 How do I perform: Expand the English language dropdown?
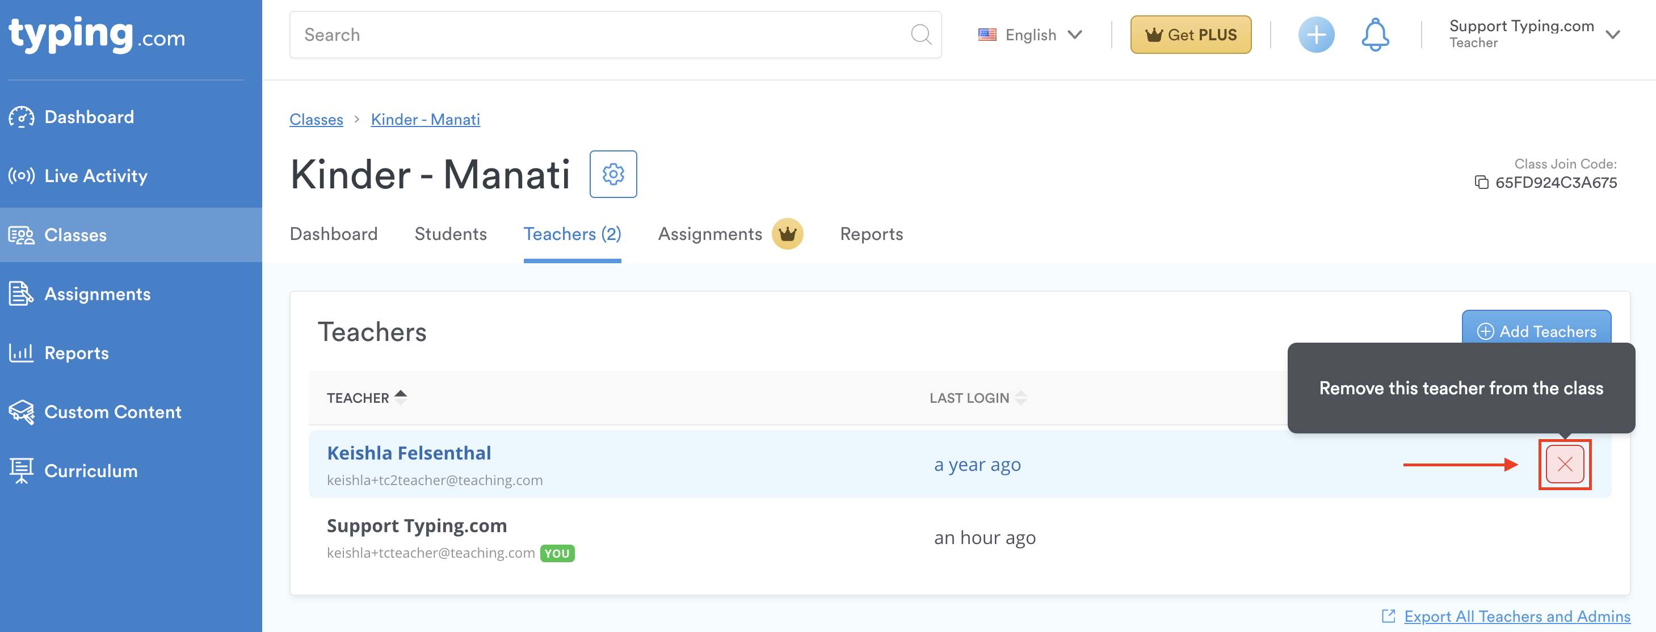1030,35
